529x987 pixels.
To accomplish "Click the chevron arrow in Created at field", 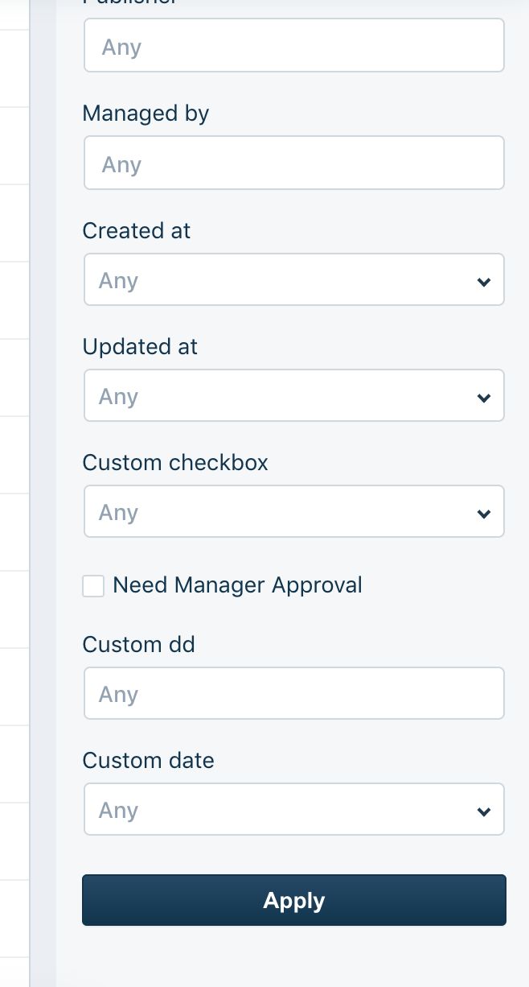I will pyautogui.click(x=483, y=281).
